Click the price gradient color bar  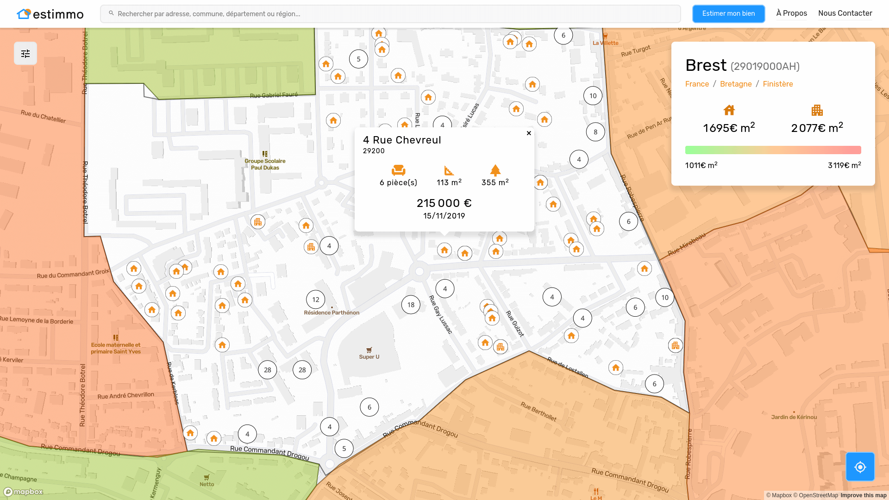[773, 150]
